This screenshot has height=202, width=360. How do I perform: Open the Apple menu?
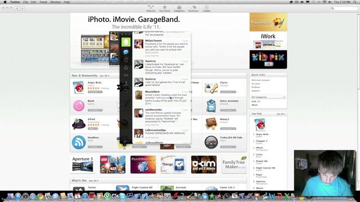[x=4, y=2]
